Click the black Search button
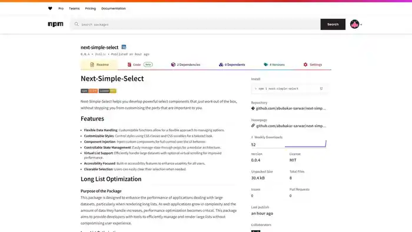412x232 pixels. pos(333,24)
